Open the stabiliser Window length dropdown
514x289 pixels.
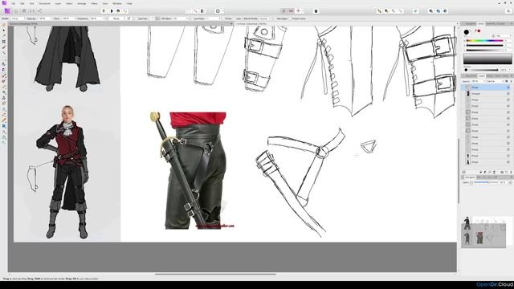pos(186,18)
